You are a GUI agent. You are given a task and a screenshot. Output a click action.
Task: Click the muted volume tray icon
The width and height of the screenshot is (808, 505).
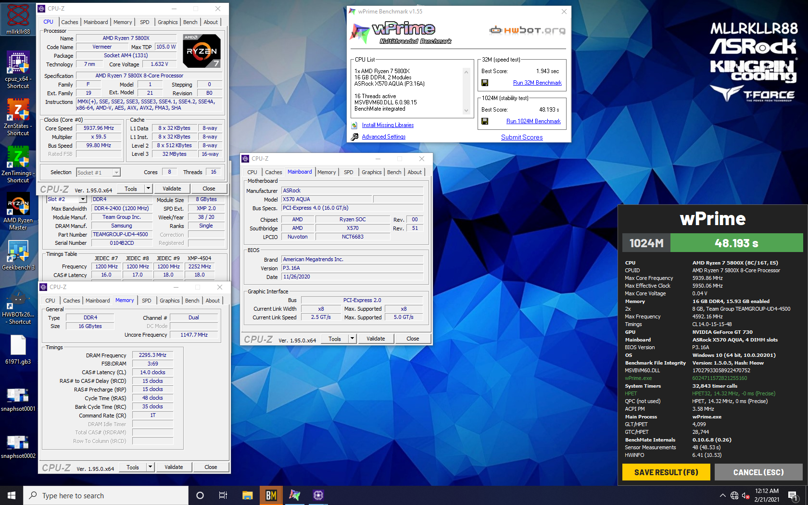(x=746, y=495)
